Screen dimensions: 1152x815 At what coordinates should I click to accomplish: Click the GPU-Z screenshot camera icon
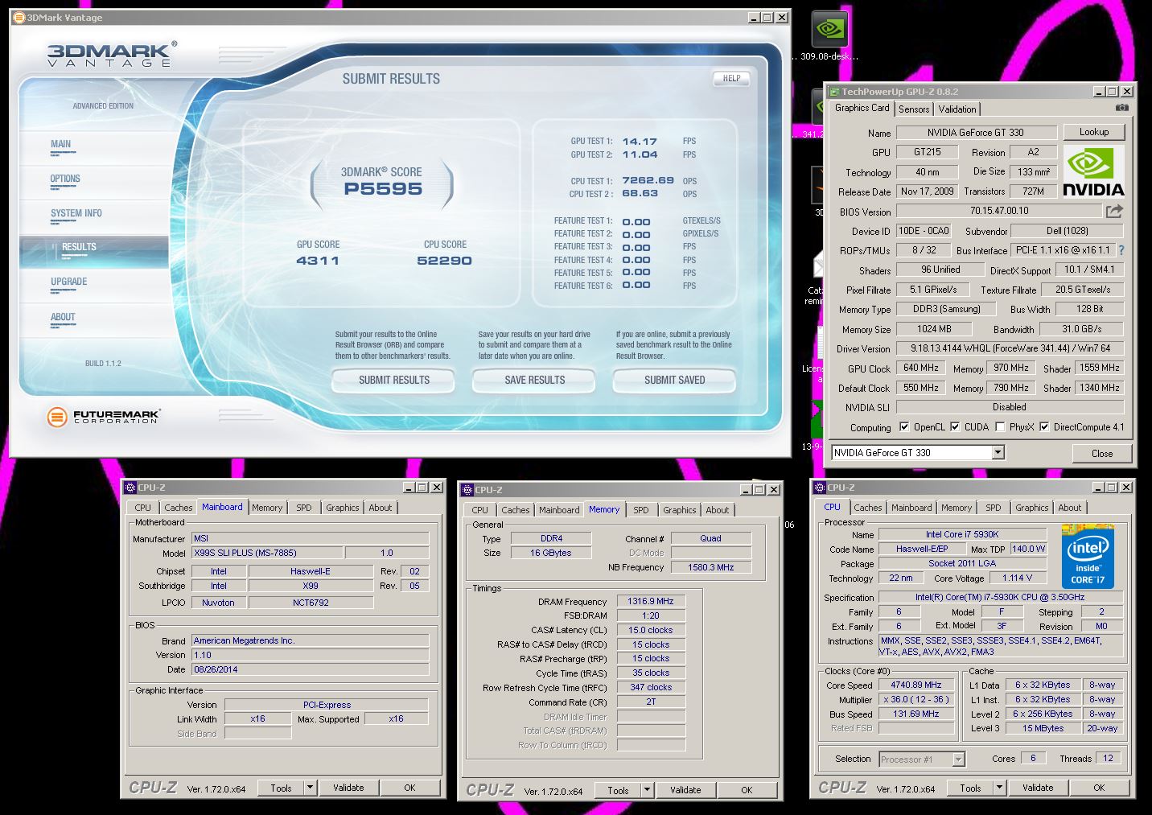[x=1122, y=108]
